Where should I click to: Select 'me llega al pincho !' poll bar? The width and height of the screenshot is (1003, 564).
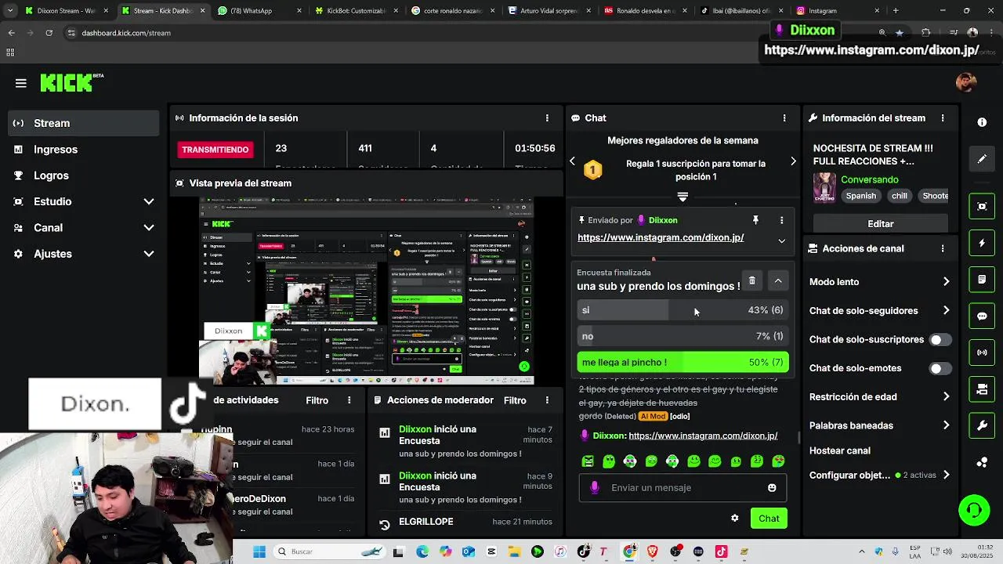point(683,362)
